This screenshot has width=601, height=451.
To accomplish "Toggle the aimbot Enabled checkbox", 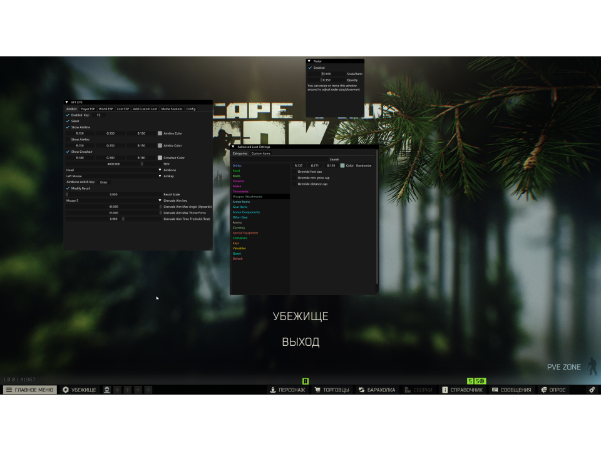I will tap(68, 115).
